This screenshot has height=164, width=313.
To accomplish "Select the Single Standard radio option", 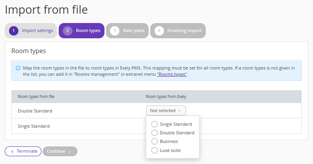I will [155, 124].
